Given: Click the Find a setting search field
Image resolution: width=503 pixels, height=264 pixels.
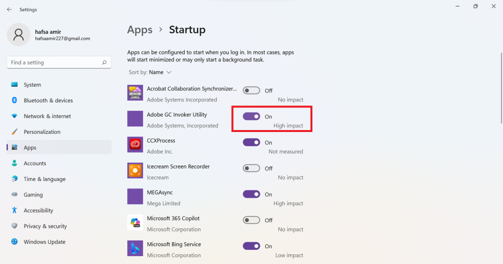Looking at the screenshot, I should point(59,62).
